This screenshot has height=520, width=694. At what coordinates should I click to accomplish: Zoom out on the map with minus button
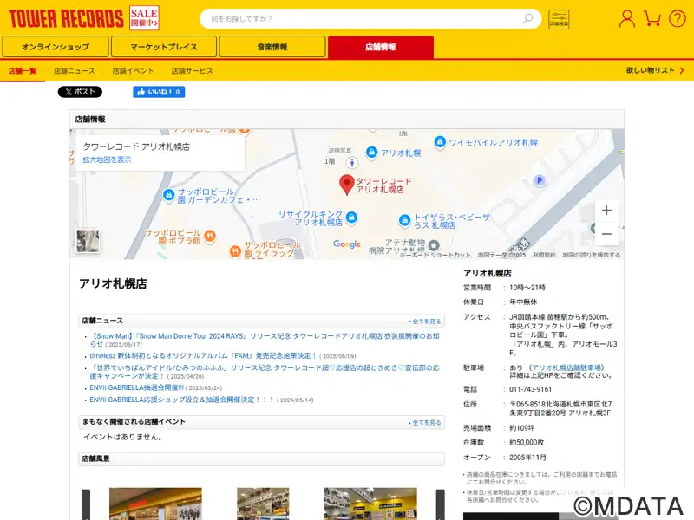606,234
